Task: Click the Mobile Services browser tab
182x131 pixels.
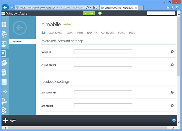Action: coord(119,8)
